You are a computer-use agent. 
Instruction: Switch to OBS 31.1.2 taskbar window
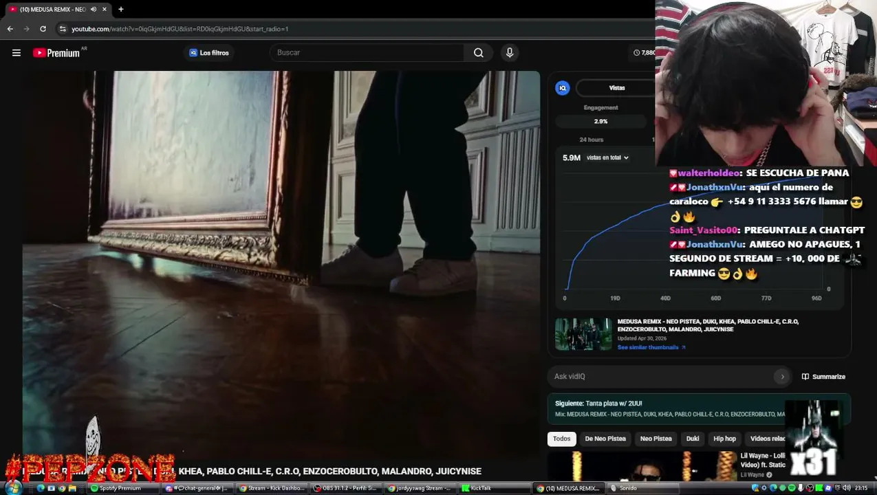[345, 488]
